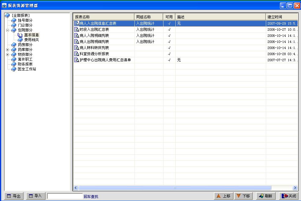301x201 pixels.
Task: Click the report icon for 时段入出院汇总表
Action: (77, 30)
